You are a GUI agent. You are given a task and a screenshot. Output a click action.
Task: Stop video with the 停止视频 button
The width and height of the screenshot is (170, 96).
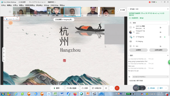click(x=72, y=88)
